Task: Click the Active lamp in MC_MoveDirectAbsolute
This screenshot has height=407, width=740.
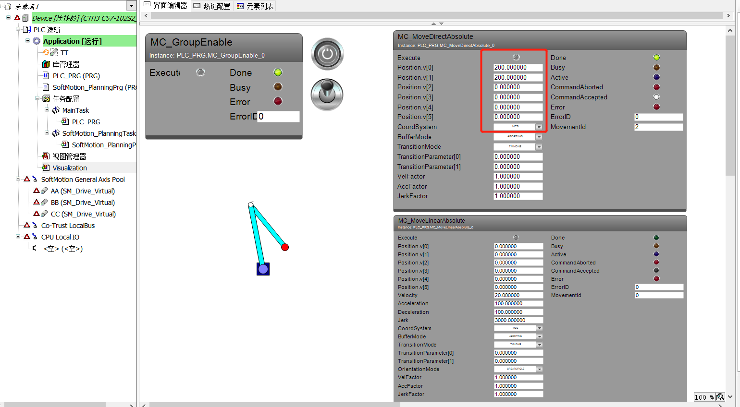Action: 656,77
